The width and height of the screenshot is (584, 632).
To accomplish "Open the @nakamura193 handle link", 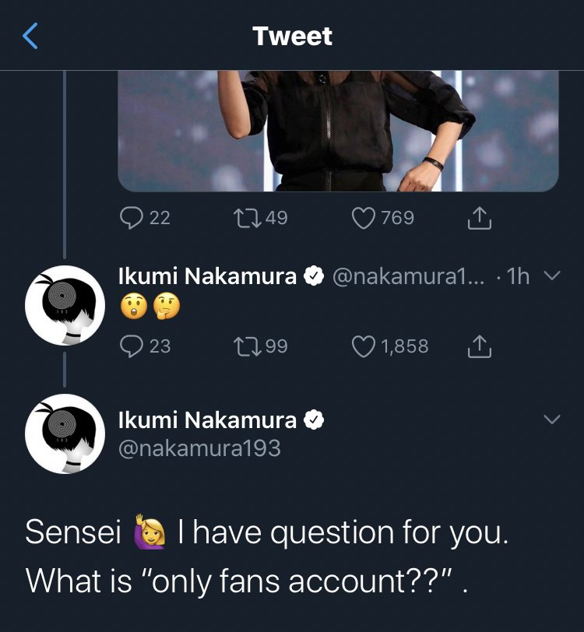I will tap(199, 448).
